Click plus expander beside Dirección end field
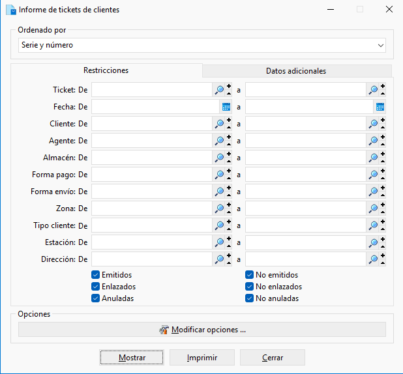This screenshot has height=374, width=403. pyautogui.click(x=383, y=256)
